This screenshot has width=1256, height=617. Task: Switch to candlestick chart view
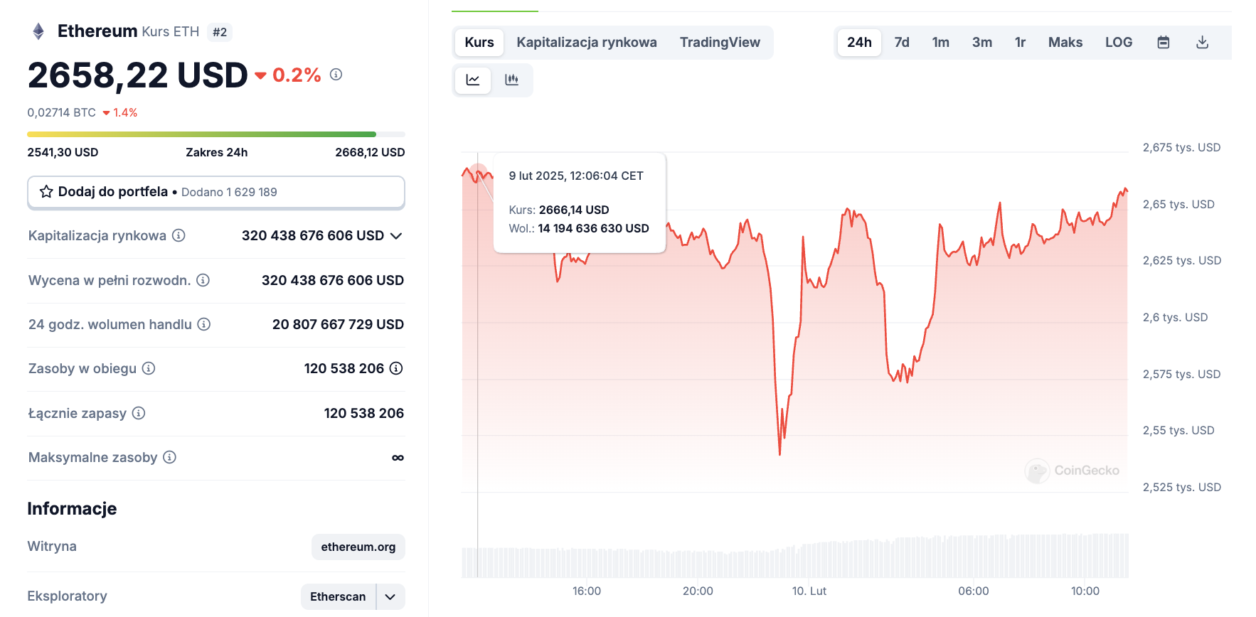pos(511,80)
